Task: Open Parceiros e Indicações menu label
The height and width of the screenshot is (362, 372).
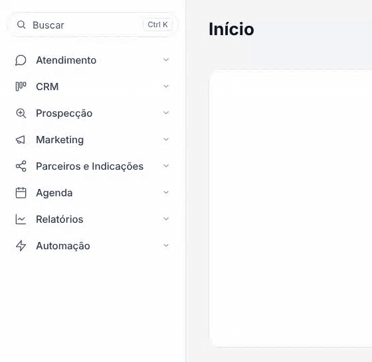Action: click(90, 166)
